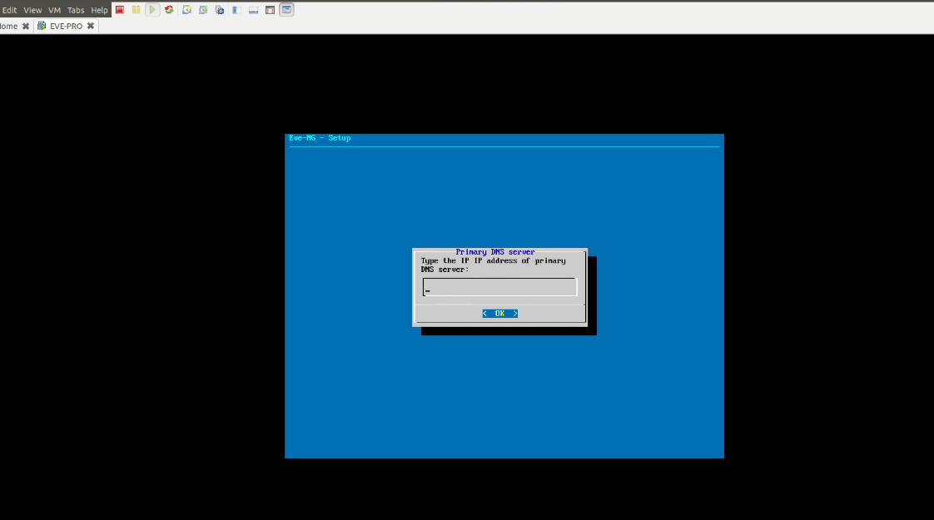Toggle the thumbnail bar visibility
This screenshot has width=934, height=520.
(x=252, y=9)
